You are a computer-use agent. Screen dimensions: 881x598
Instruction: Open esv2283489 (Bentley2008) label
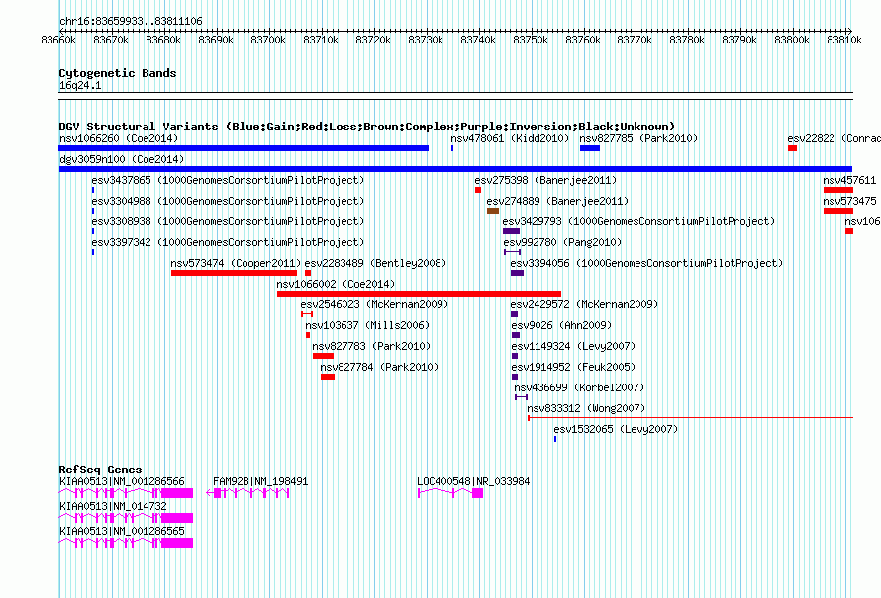pos(375,263)
